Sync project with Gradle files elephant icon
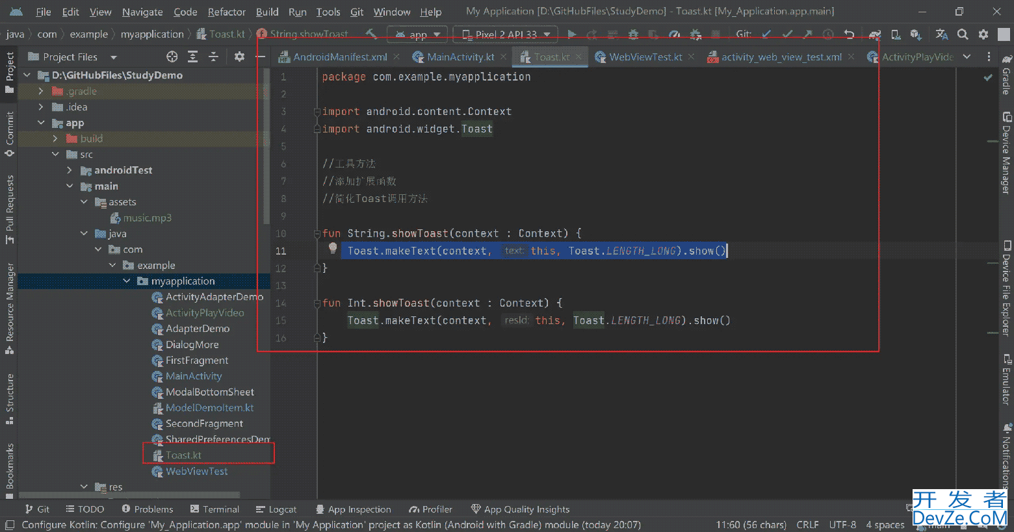 [875, 34]
